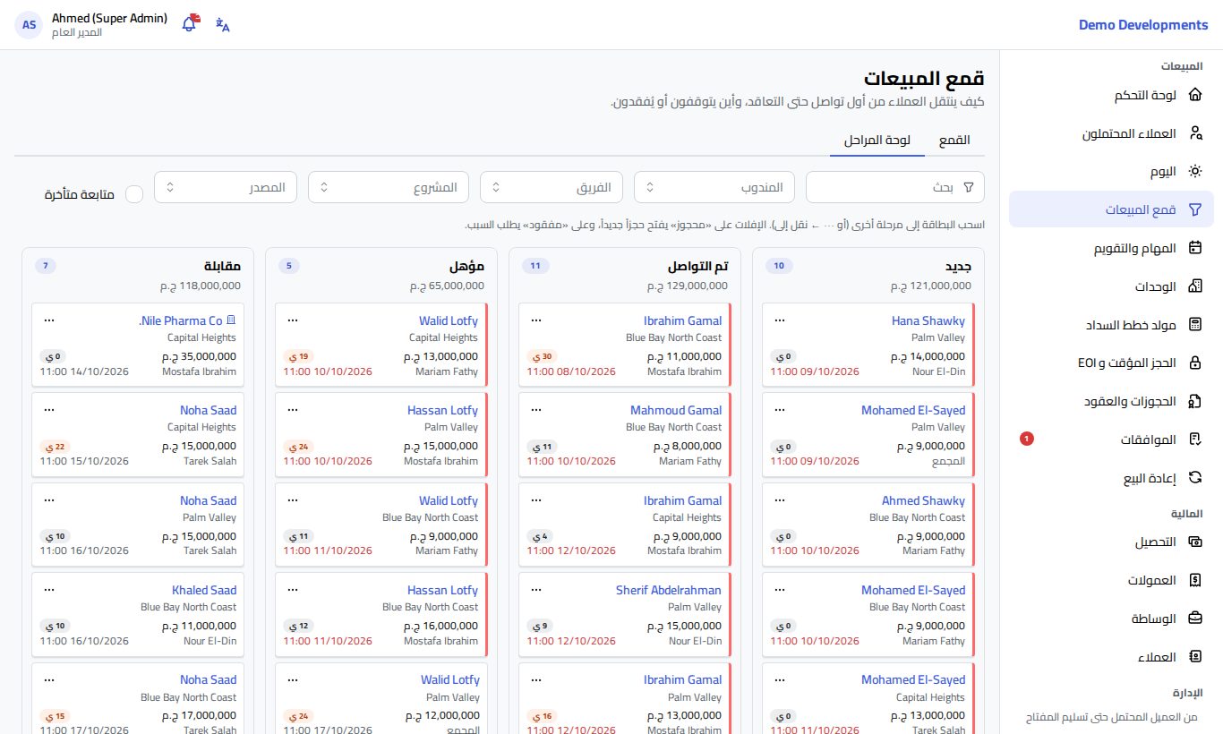The image size is (1223, 734).
Task: Click the 14,000,000 amount on Hana Shawky card
Action: [x=928, y=355]
